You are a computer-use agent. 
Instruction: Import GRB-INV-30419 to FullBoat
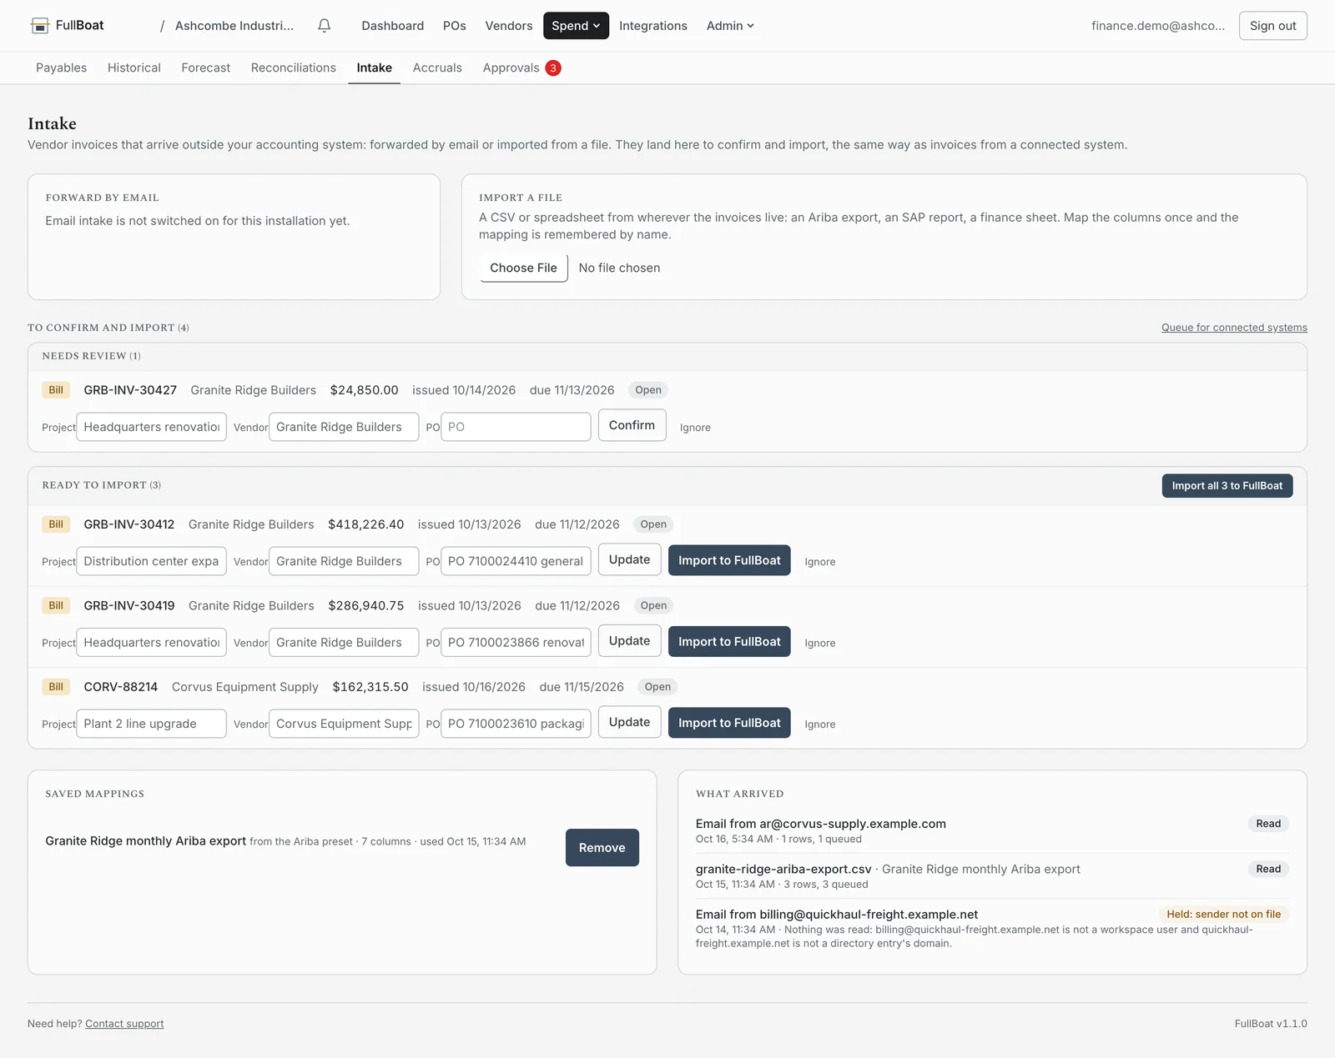click(729, 641)
